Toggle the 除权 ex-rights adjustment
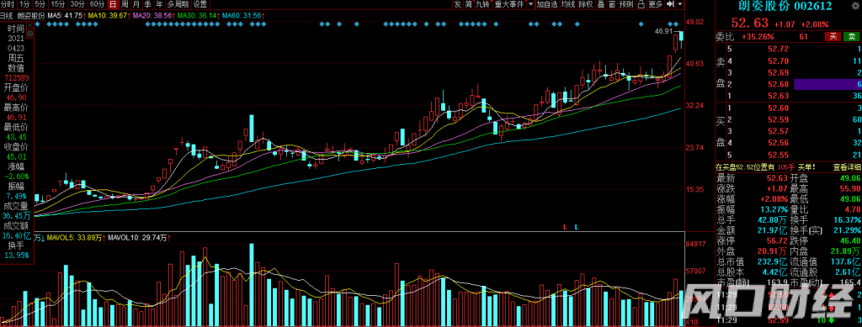 pyautogui.click(x=586, y=4)
